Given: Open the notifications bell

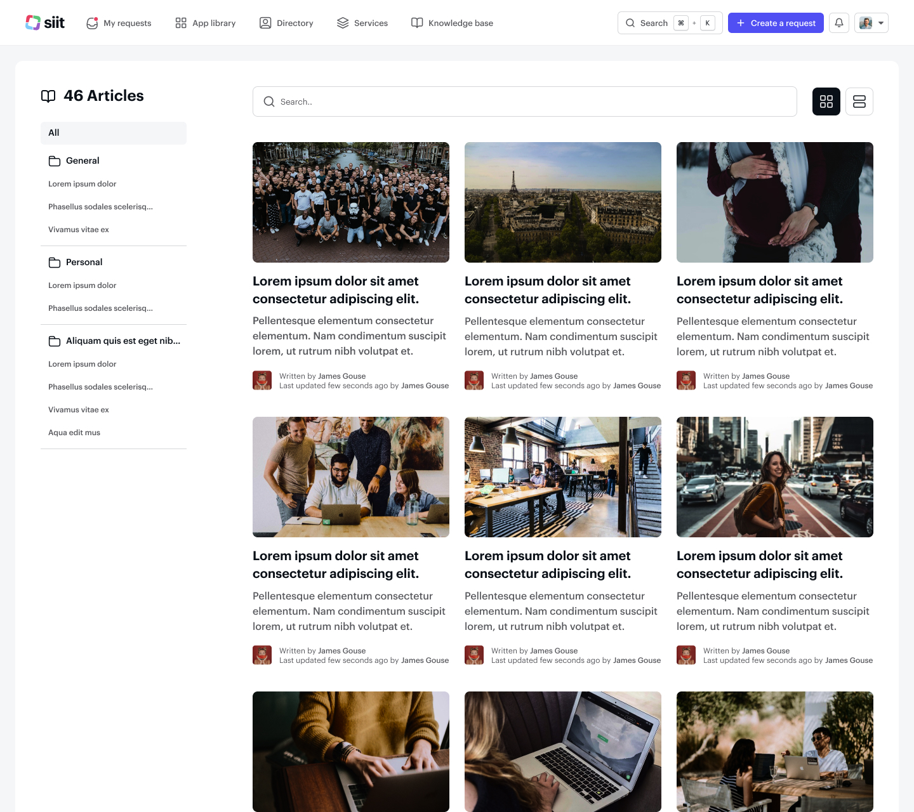Looking at the screenshot, I should [x=838, y=23].
